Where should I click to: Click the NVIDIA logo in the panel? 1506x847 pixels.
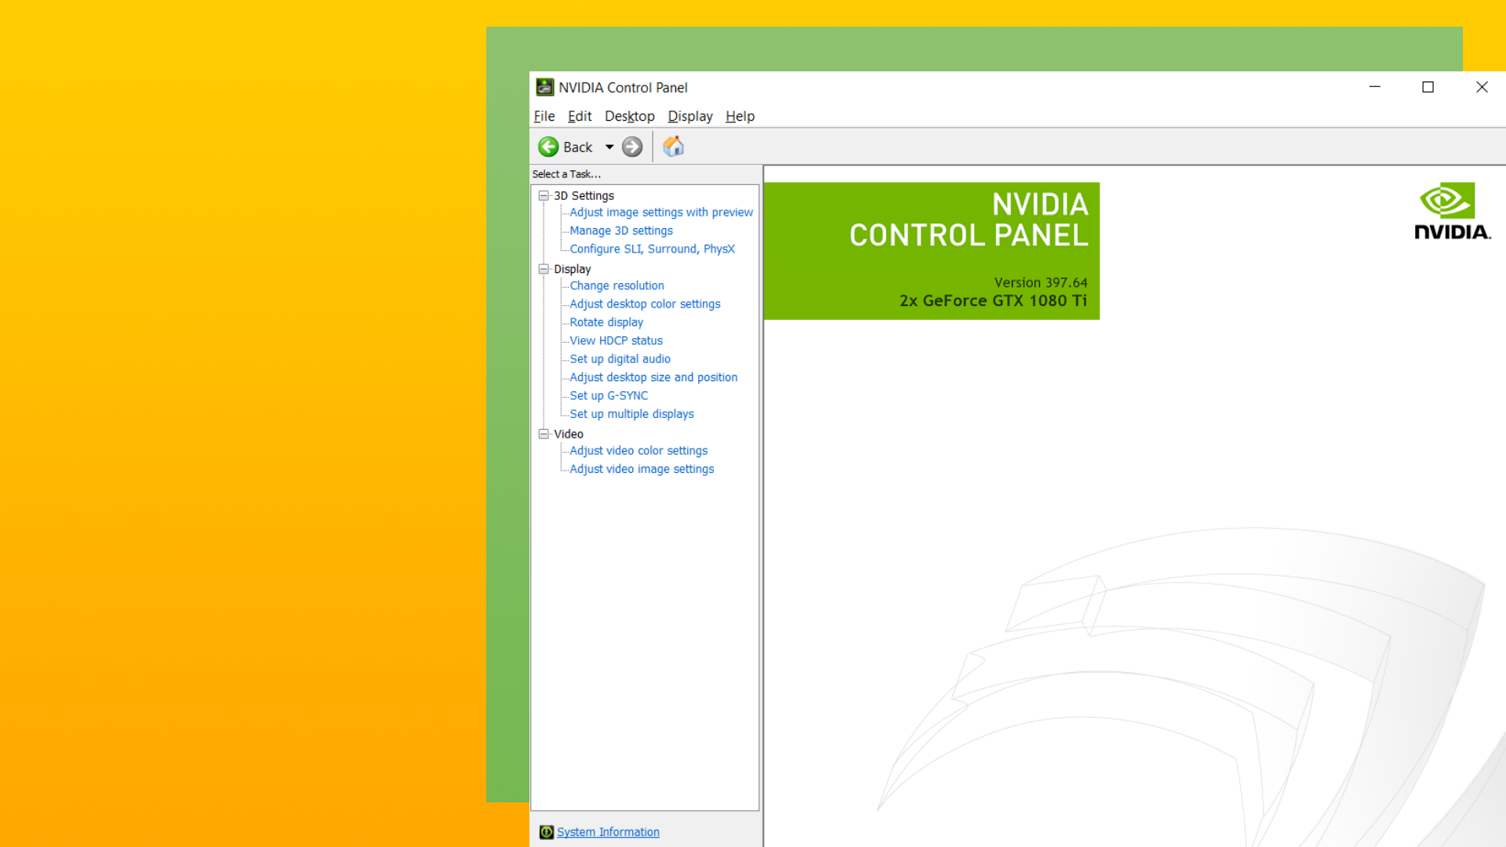click(1452, 211)
